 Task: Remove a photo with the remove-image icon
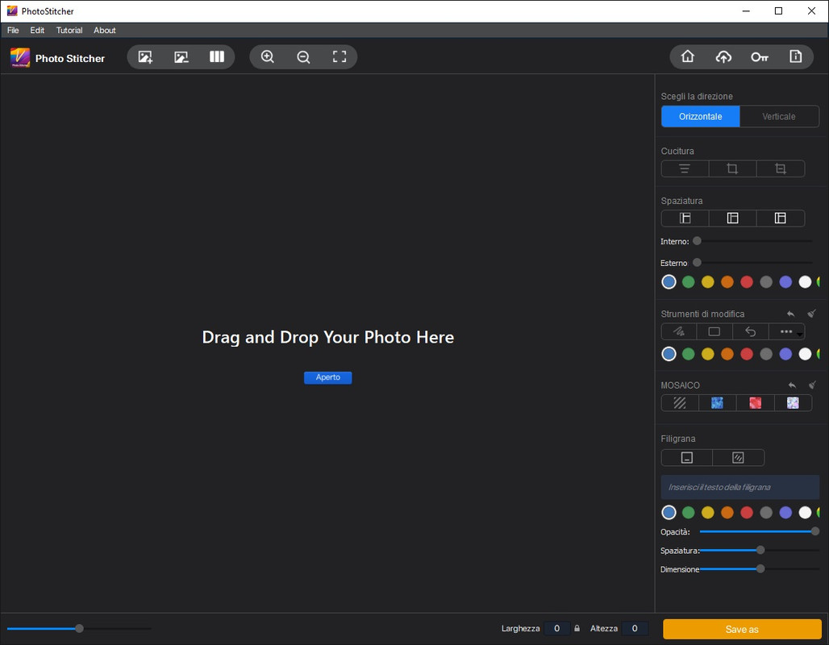click(x=181, y=57)
